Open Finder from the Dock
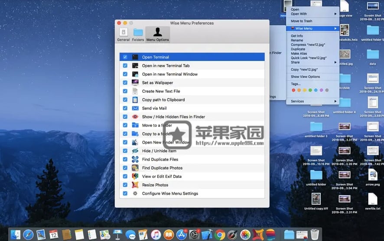 tap(16, 235)
